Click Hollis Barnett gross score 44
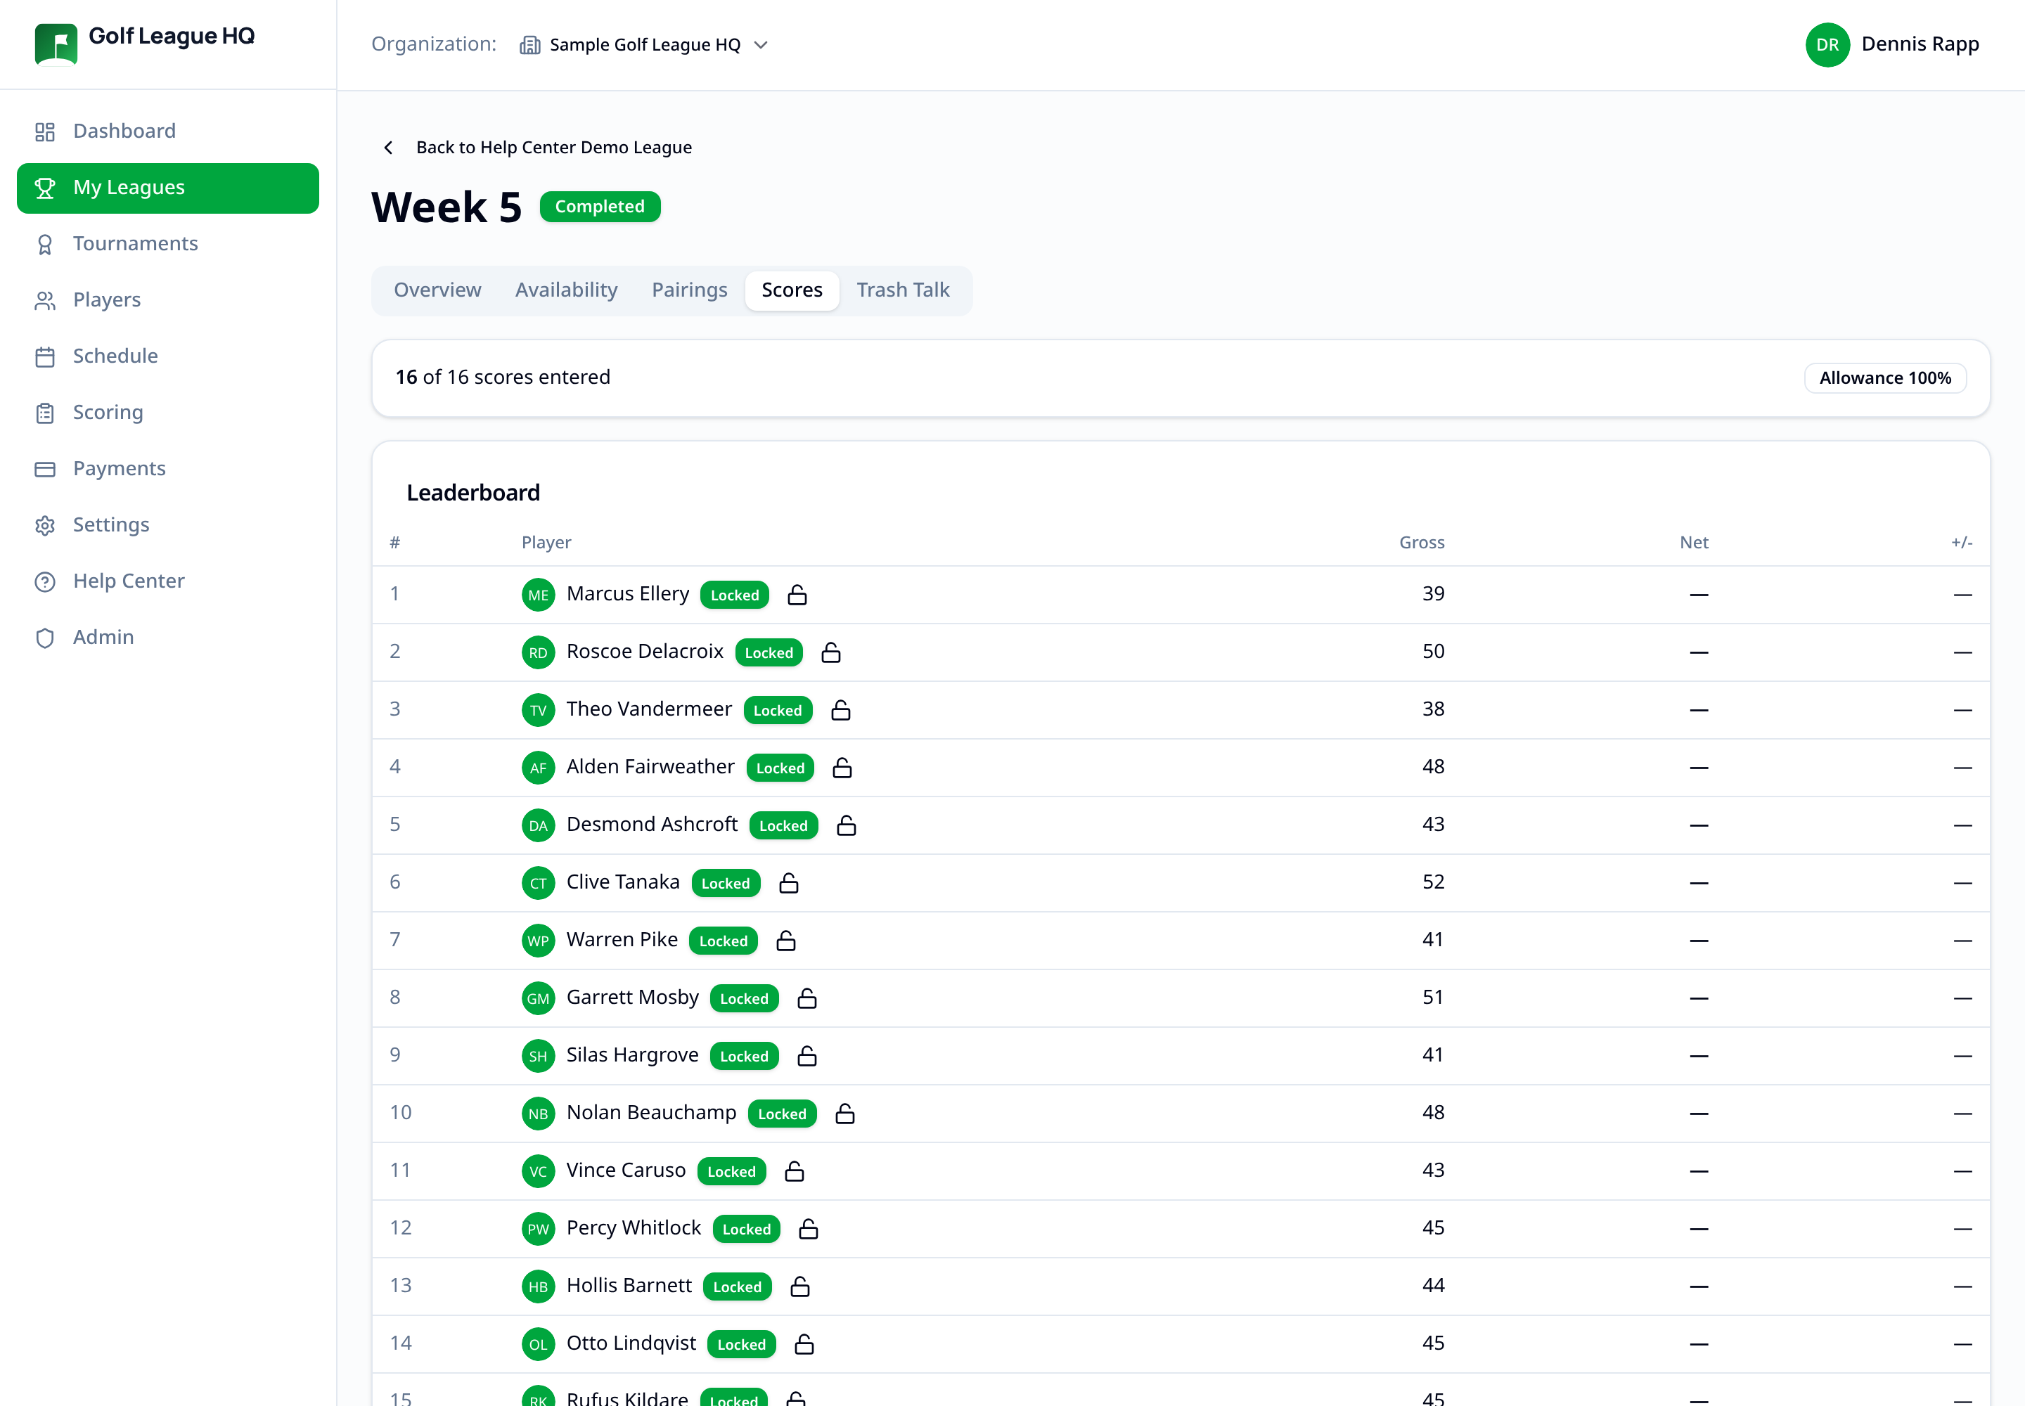Viewport: 2025px width, 1406px height. pos(1433,1286)
